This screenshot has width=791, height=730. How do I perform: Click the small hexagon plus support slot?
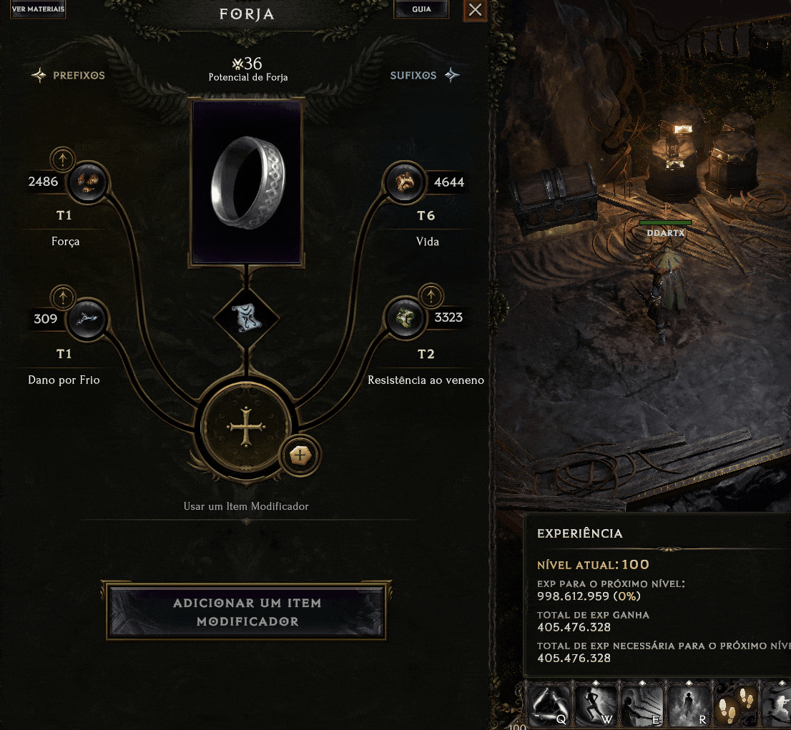click(300, 455)
